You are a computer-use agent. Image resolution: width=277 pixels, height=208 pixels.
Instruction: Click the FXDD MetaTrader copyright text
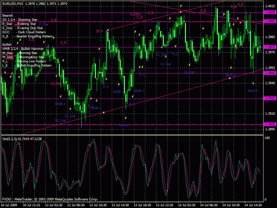50,199
